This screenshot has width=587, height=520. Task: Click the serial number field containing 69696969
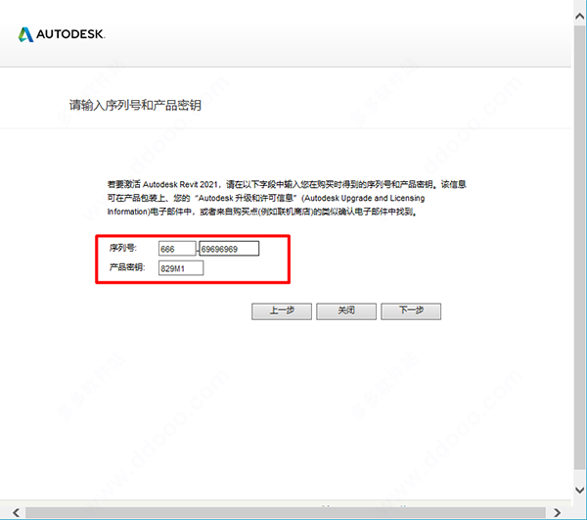tap(229, 249)
